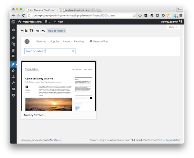
Task: Click the Tom profile button
Action: pyautogui.click(x=179, y=9)
